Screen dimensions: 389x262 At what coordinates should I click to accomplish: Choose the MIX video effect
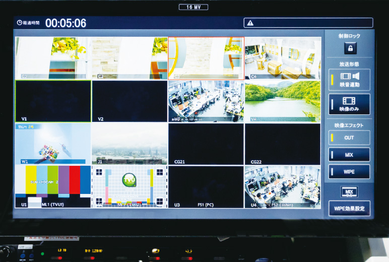pyautogui.click(x=349, y=155)
